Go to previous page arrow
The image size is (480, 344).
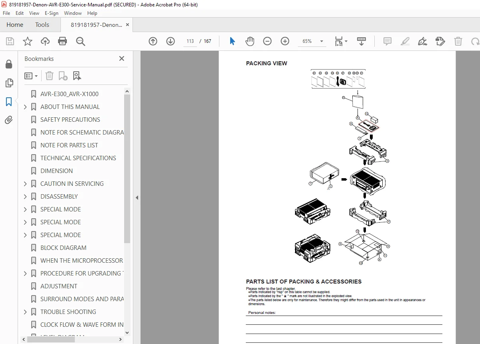[x=153, y=41]
